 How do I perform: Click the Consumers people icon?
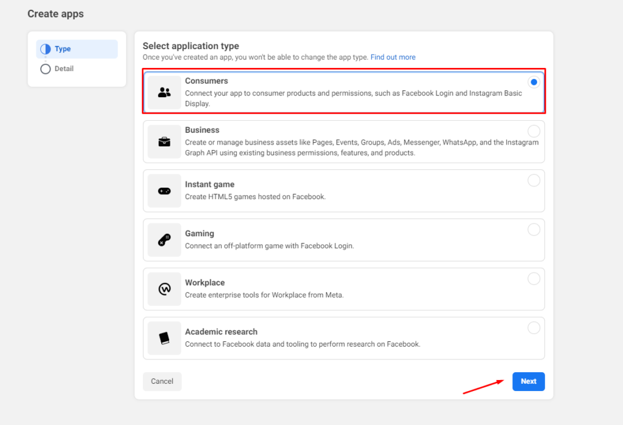(164, 91)
